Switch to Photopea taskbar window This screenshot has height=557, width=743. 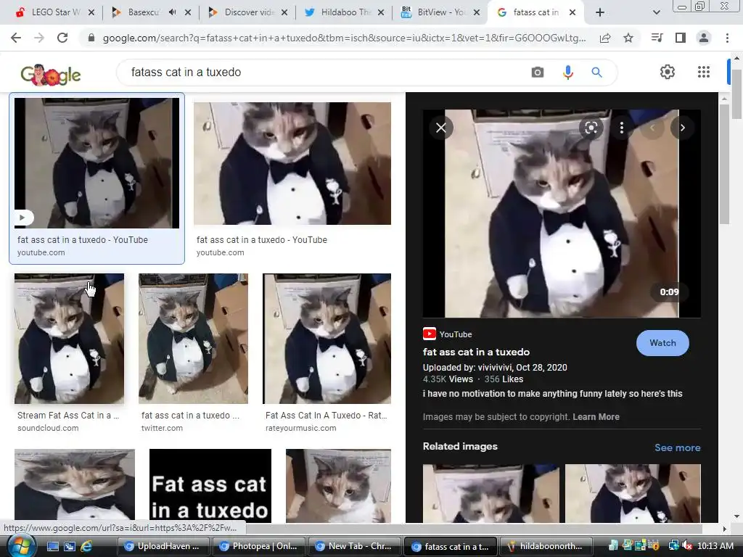coord(260,546)
